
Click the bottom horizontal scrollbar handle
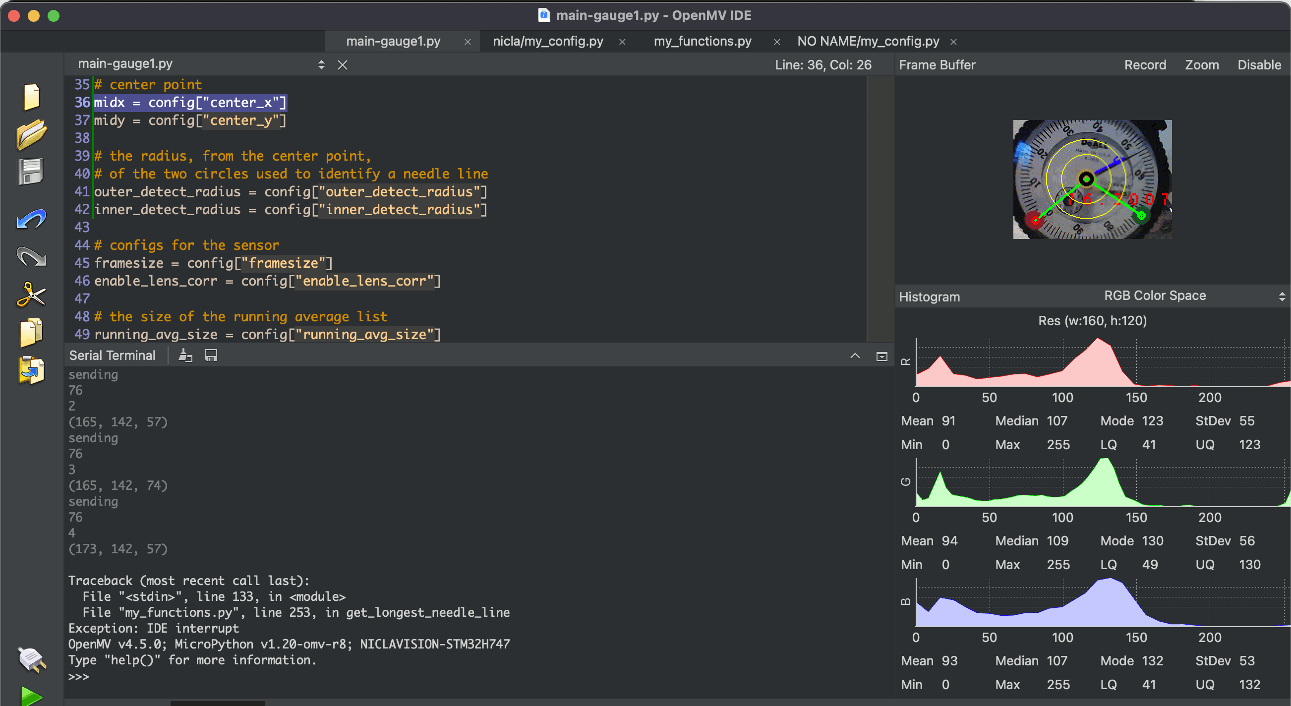(217, 704)
